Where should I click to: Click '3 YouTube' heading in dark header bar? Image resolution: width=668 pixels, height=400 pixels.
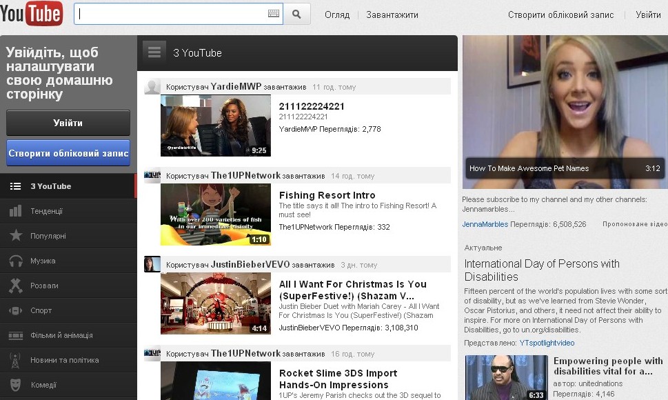[x=197, y=53]
